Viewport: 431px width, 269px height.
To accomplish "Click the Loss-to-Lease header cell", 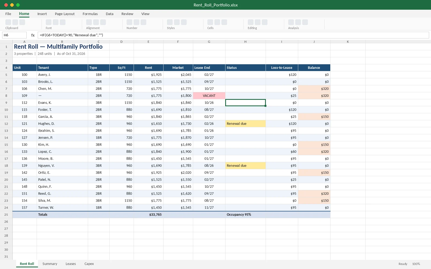I will click(282, 68).
